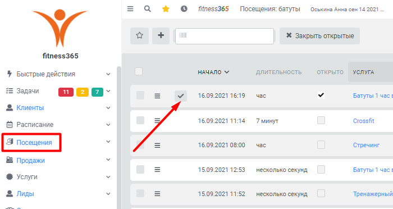Click the Открыто column header

coord(330,72)
